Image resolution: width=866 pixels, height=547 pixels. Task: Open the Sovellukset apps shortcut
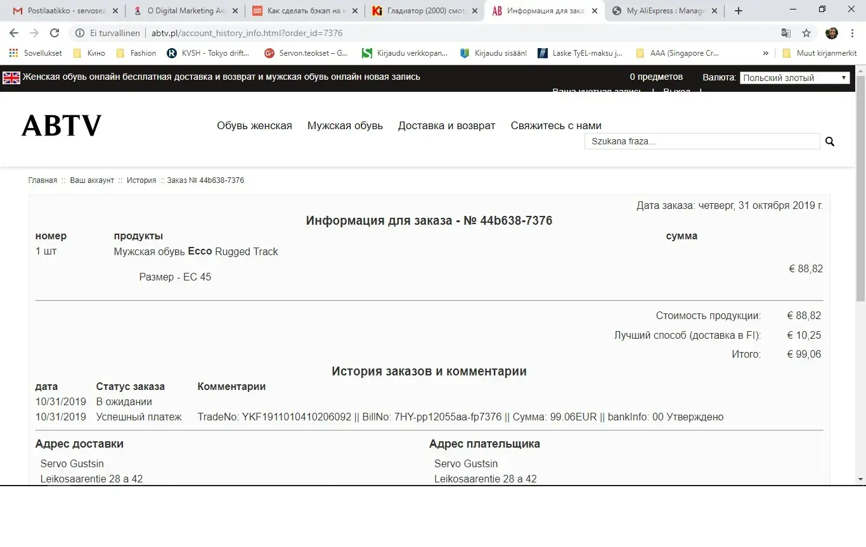(36, 53)
